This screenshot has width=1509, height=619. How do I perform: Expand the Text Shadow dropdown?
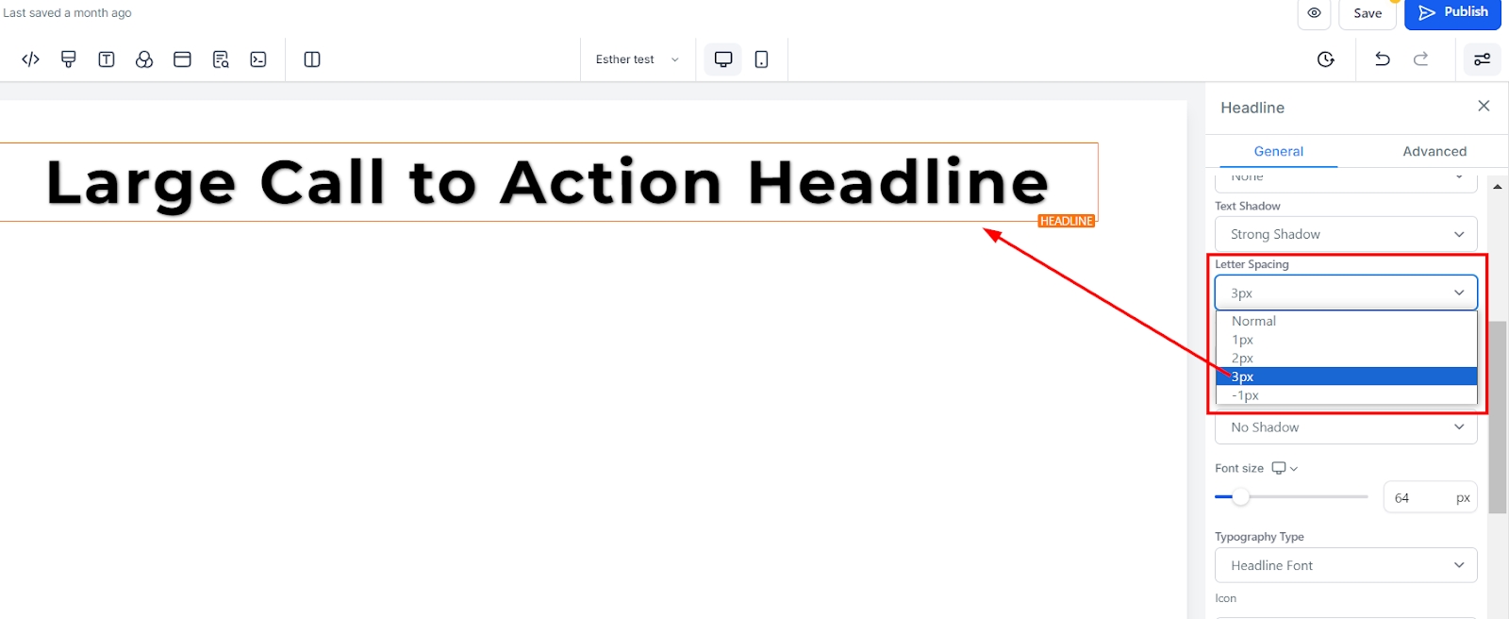pos(1345,234)
